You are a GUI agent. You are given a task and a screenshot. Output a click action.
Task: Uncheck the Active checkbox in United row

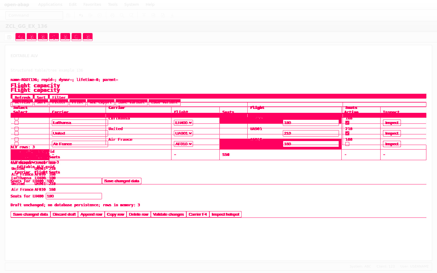coord(347,133)
